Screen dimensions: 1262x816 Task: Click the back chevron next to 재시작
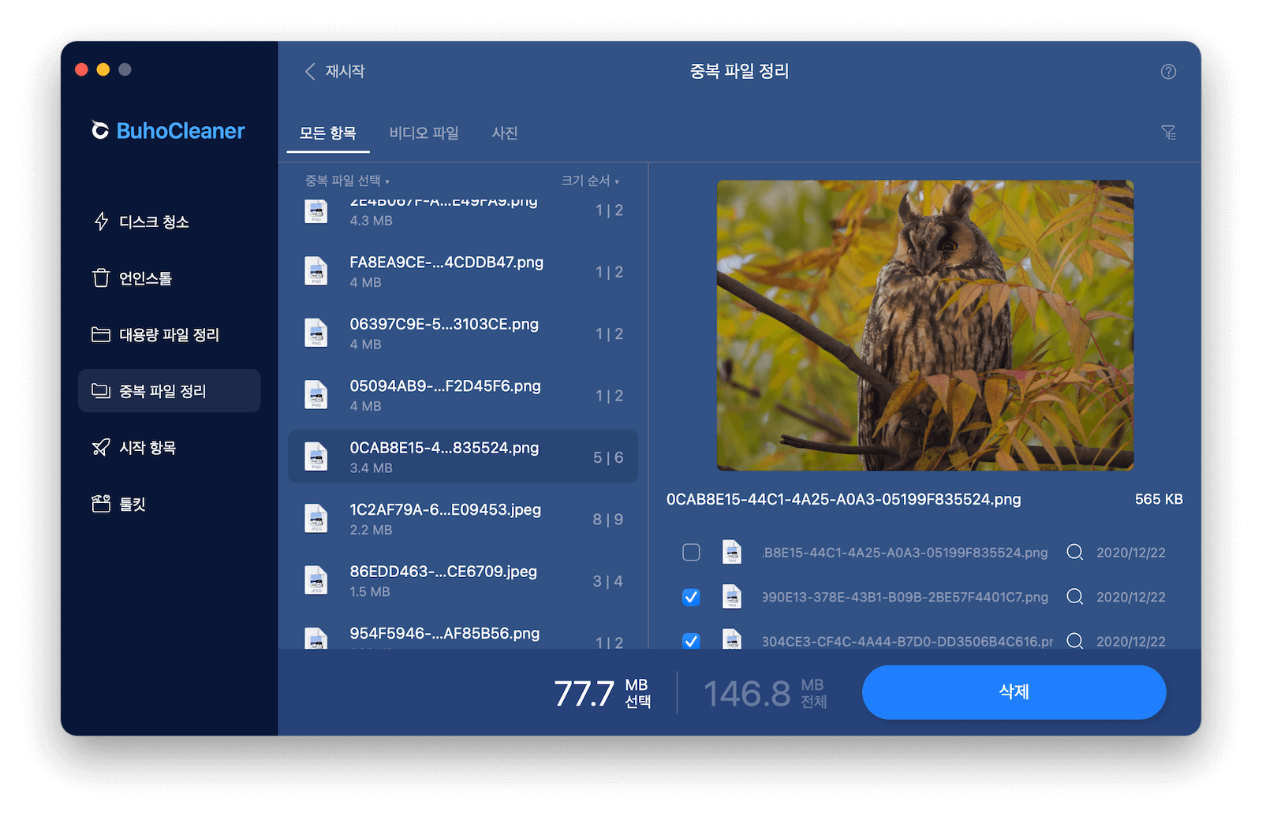coord(310,72)
